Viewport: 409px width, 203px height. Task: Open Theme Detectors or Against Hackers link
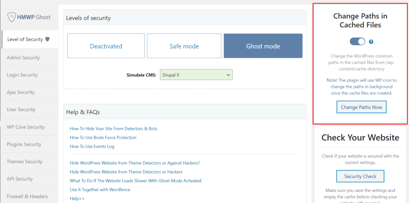[135, 163]
